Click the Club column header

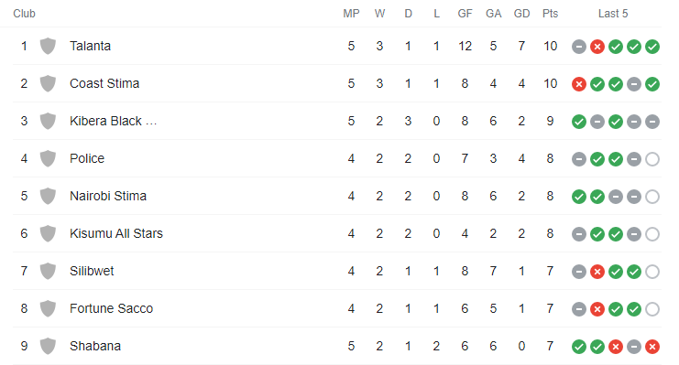click(x=24, y=14)
